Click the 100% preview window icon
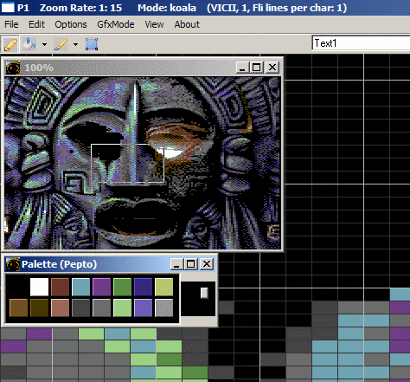 pos(13,68)
